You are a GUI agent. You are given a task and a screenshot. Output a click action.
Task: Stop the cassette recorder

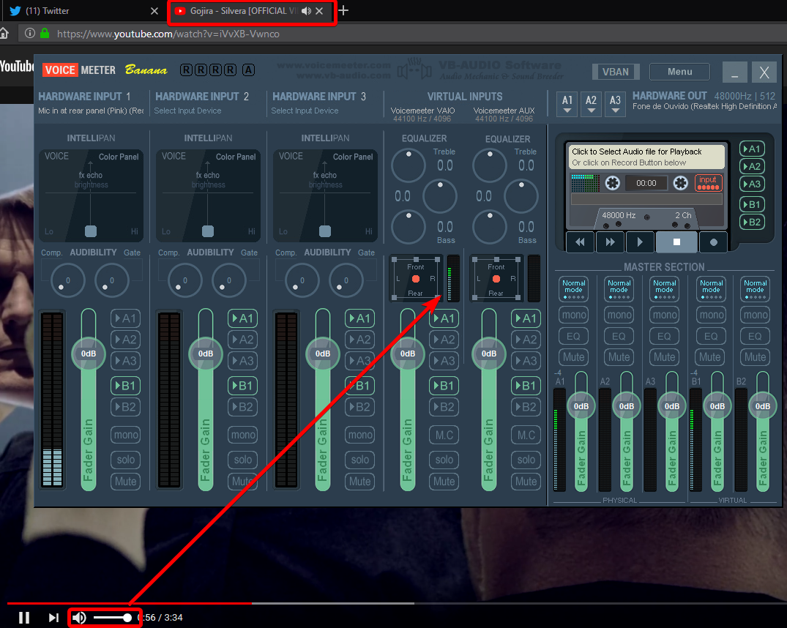coord(676,242)
